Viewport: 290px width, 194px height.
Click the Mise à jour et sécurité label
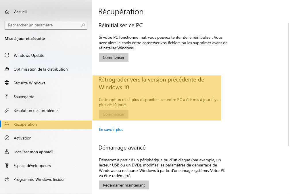pos(25,38)
